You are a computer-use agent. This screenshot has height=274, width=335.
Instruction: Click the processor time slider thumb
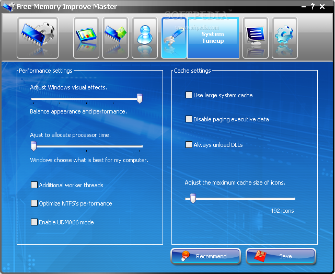(33, 146)
